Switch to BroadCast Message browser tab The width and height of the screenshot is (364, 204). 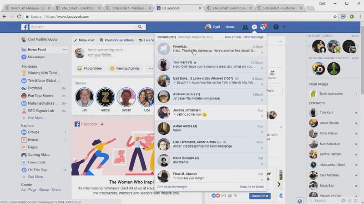click(27, 8)
